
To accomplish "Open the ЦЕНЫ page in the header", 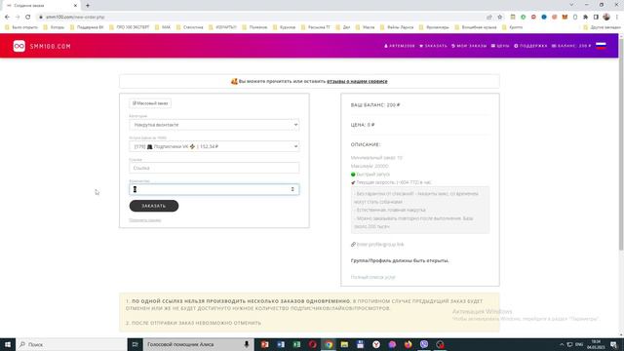I will 500,46.
